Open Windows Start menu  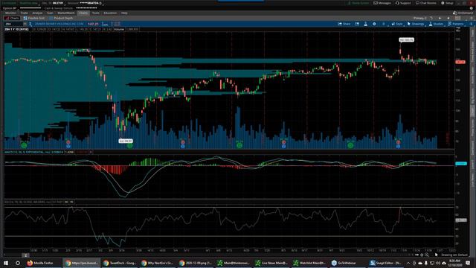coord(6,263)
